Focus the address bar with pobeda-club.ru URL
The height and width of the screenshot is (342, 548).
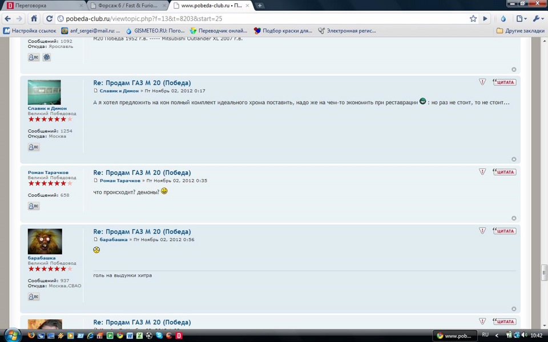[x=262, y=19]
